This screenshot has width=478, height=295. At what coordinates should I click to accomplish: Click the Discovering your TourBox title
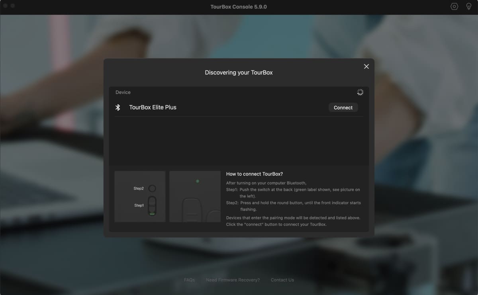tap(239, 72)
